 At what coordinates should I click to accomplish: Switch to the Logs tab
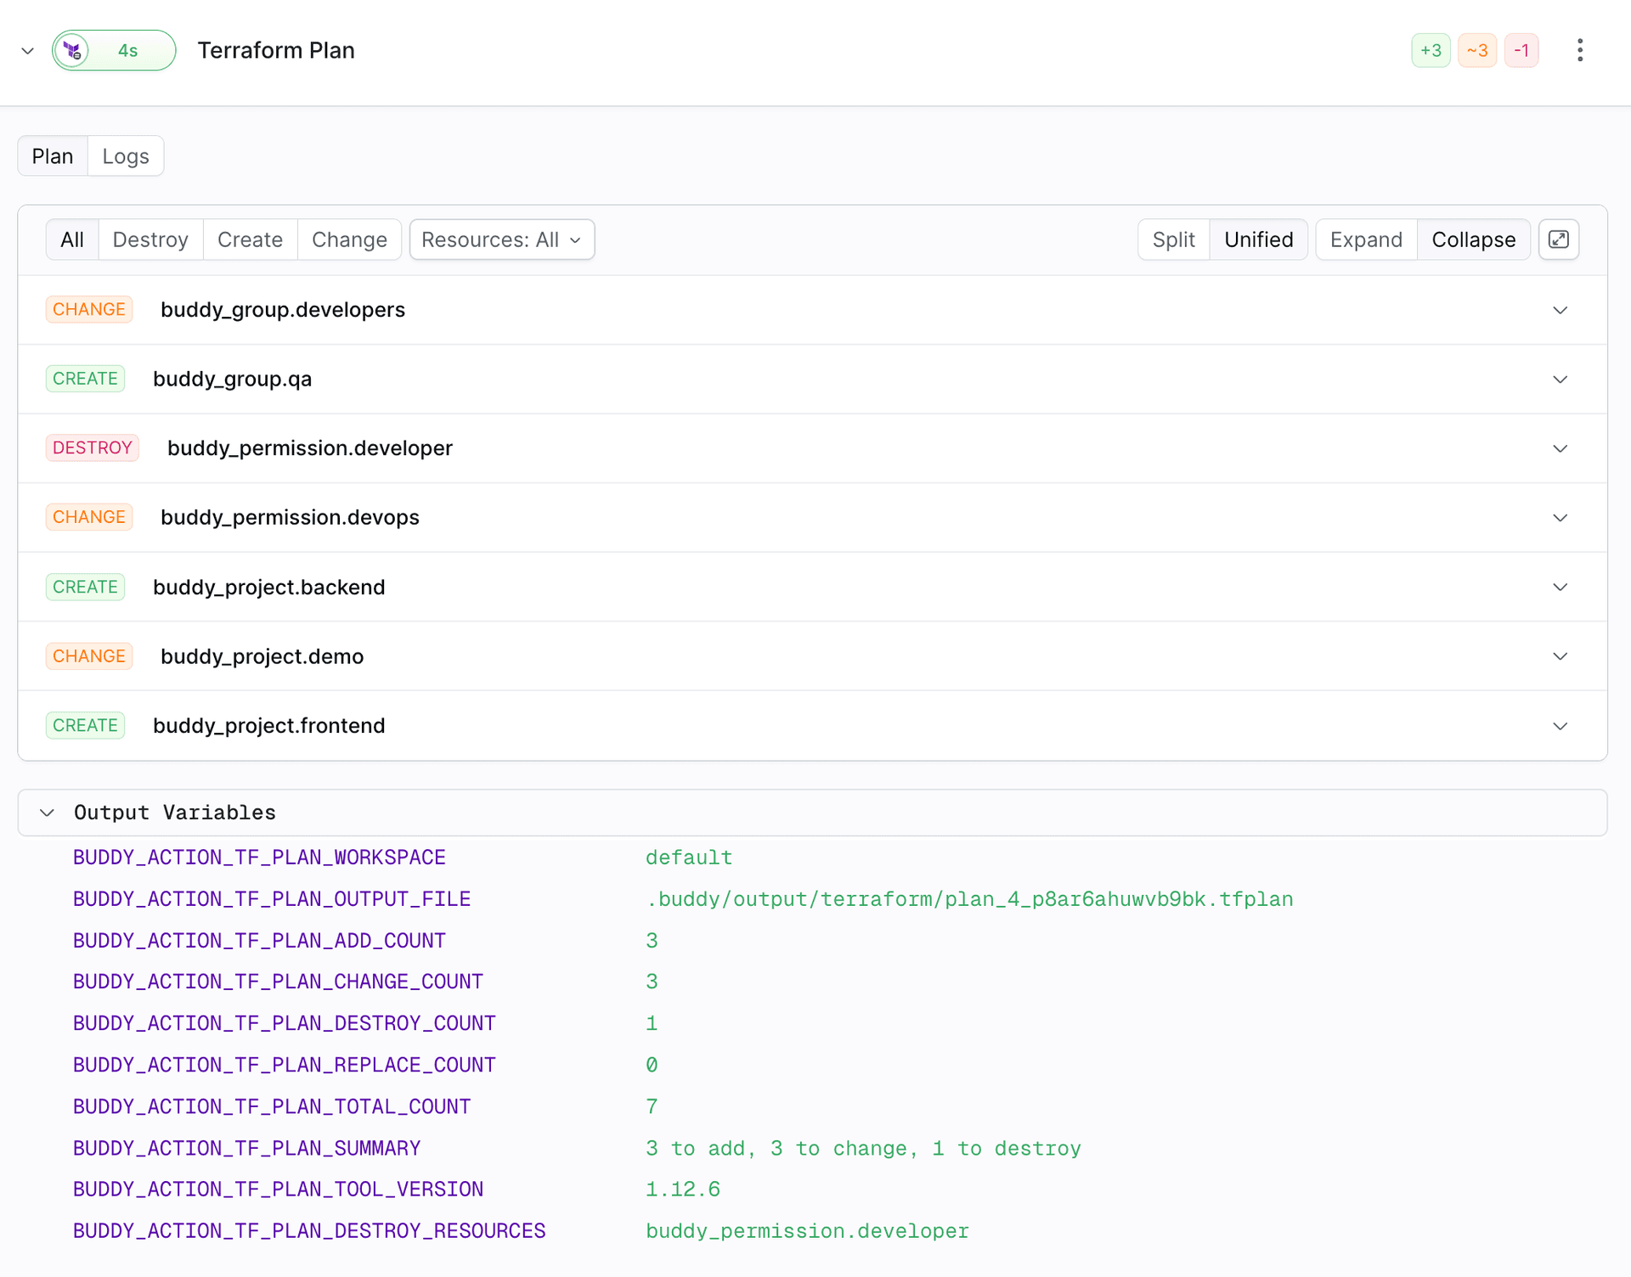tap(126, 156)
